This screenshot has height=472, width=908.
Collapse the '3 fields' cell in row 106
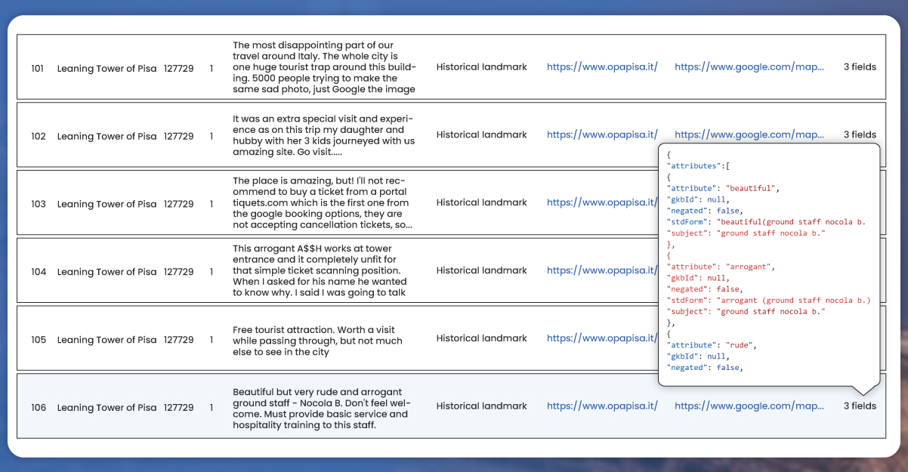pos(860,406)
